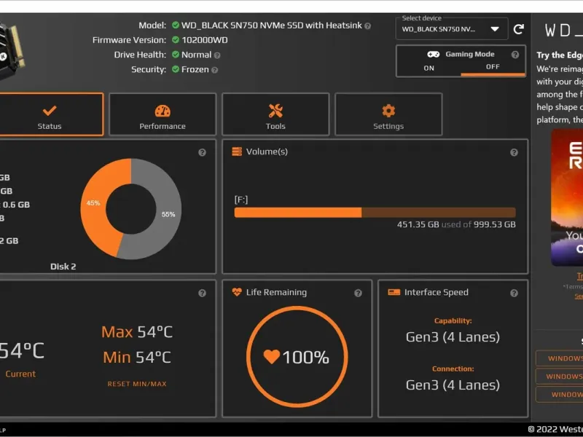Click the Disk 2 capacity donut chart
Viewport: 583px width, 437px height.
(x=131, y=209)
